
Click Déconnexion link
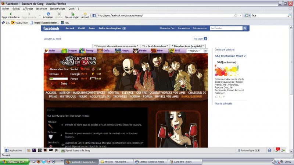tap(200, 29)
